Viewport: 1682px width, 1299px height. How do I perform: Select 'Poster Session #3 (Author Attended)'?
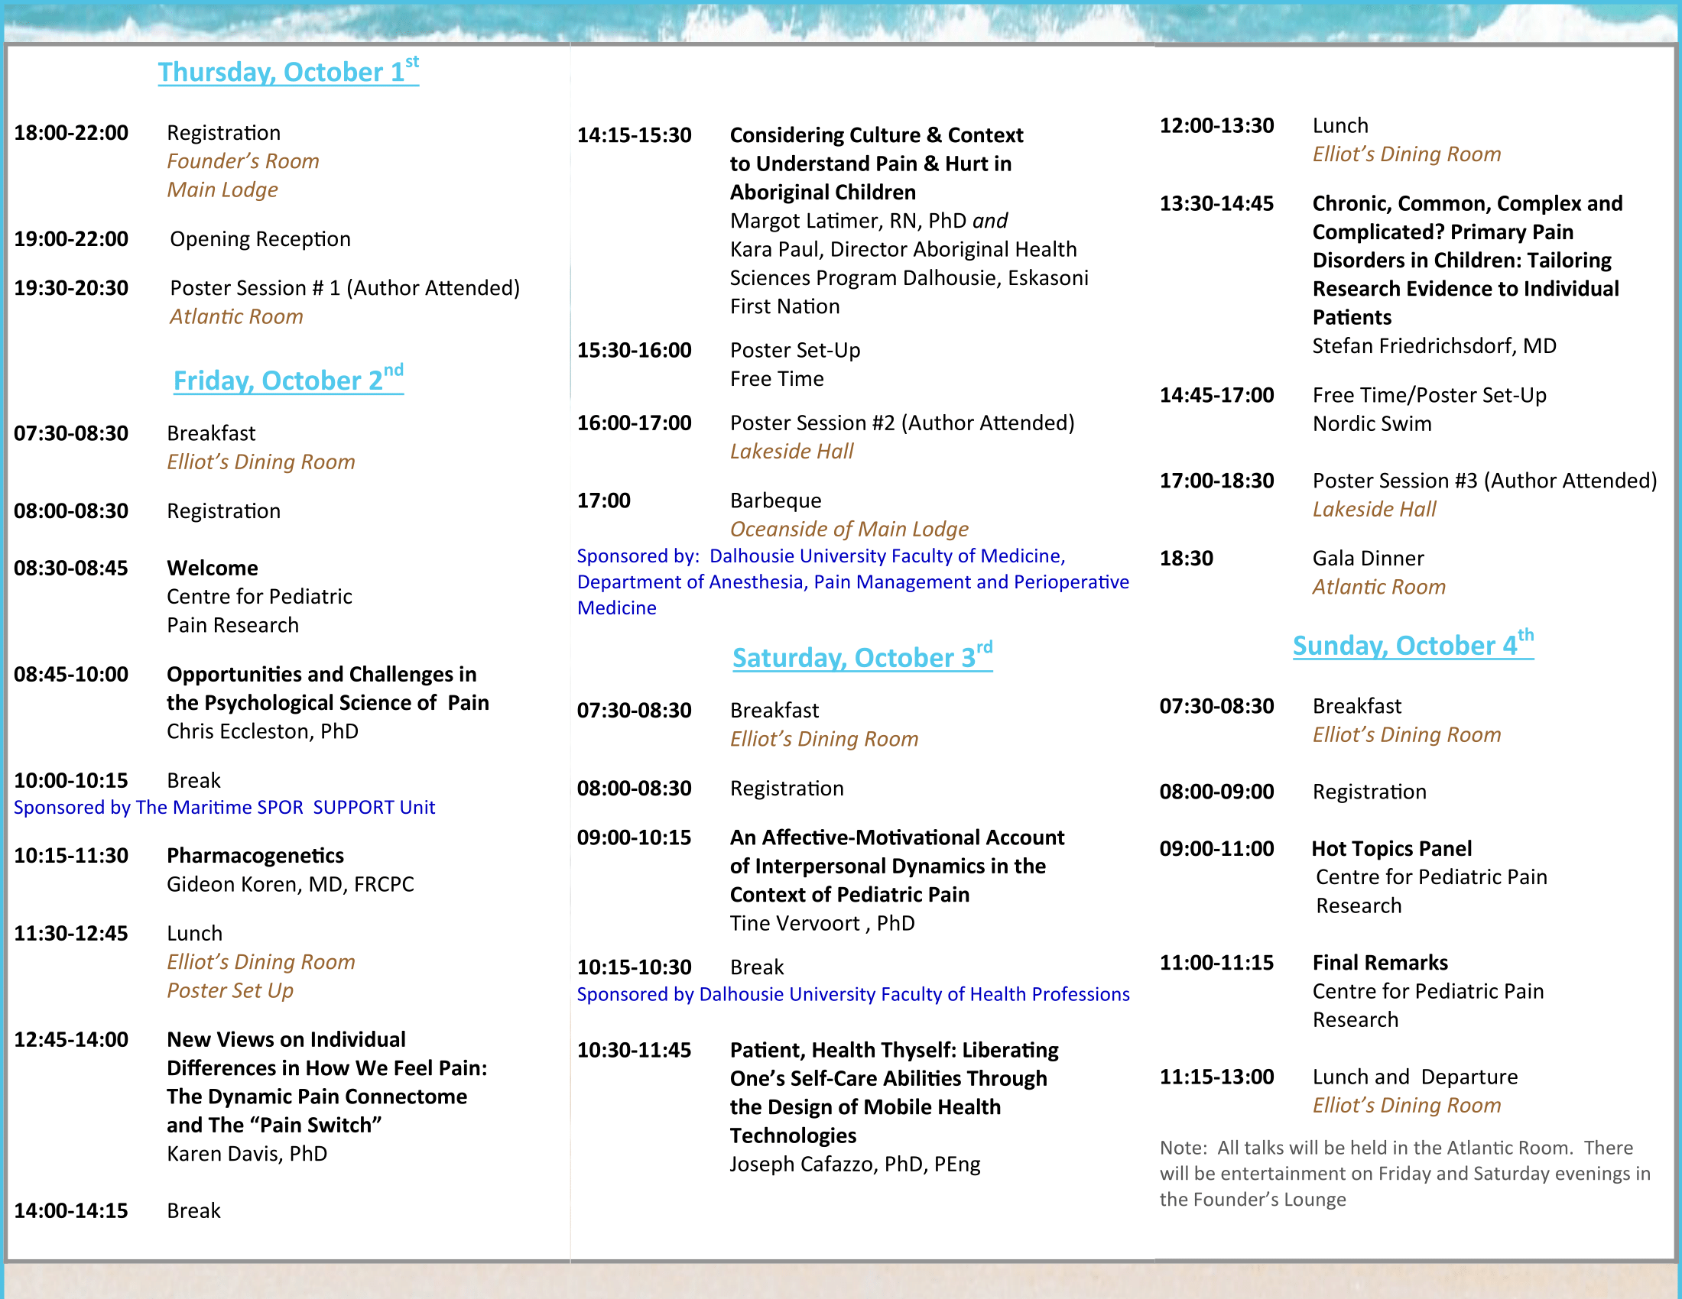[x=1484, y=481]
